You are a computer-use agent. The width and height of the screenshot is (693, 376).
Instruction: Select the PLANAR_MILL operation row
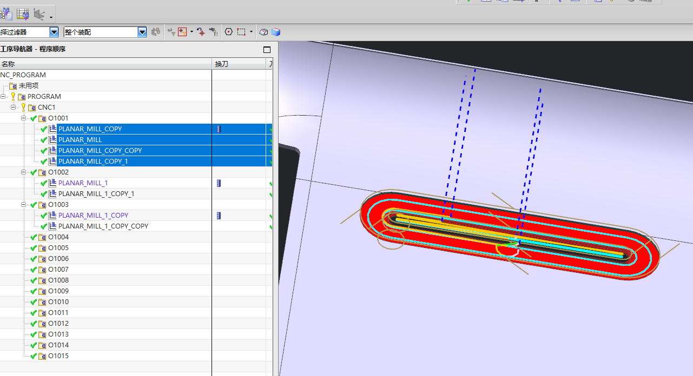[80, 140]
